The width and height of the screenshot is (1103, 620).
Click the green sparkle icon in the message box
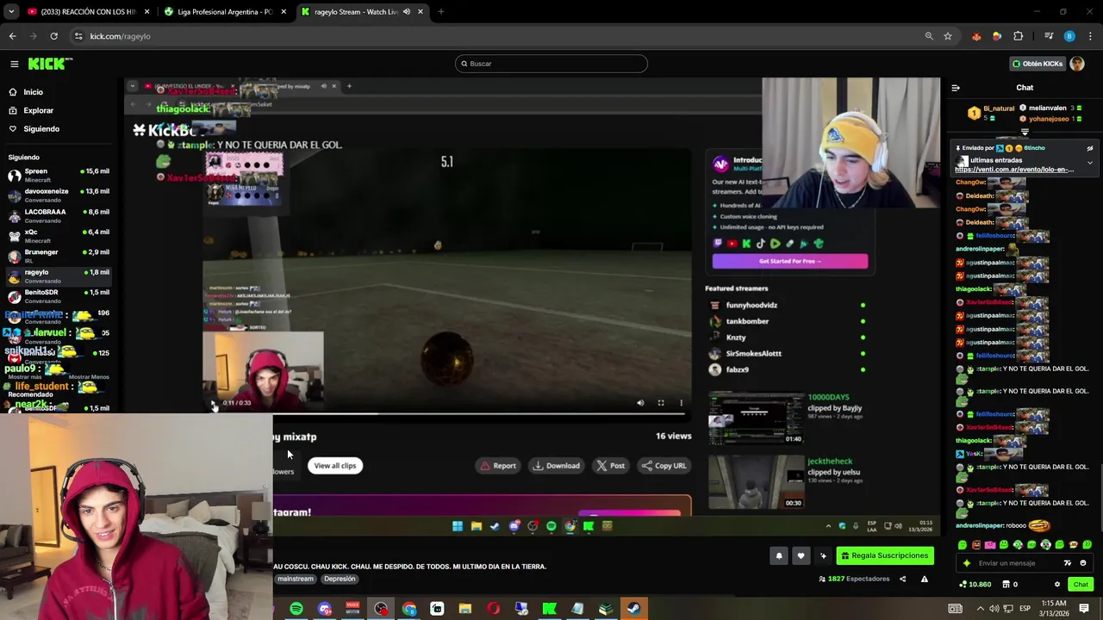click(x=967, y=563)
